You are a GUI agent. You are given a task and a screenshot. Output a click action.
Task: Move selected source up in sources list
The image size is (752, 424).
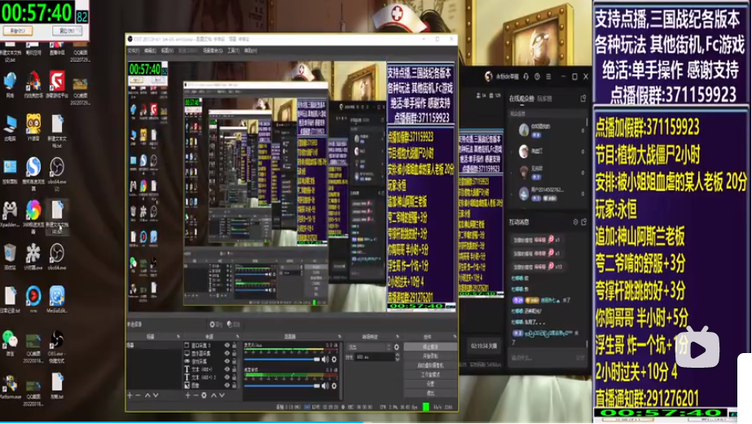pyautogui.click(x=214, y=395)
